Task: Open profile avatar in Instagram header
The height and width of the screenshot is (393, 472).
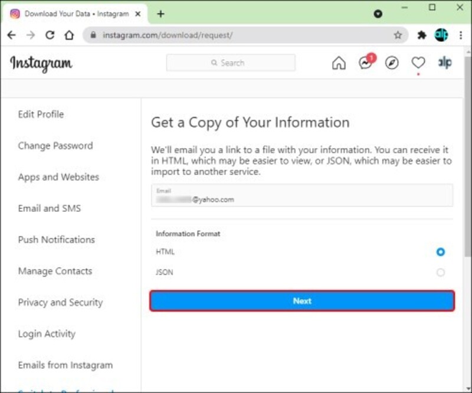Action: (x=444, y=63)
